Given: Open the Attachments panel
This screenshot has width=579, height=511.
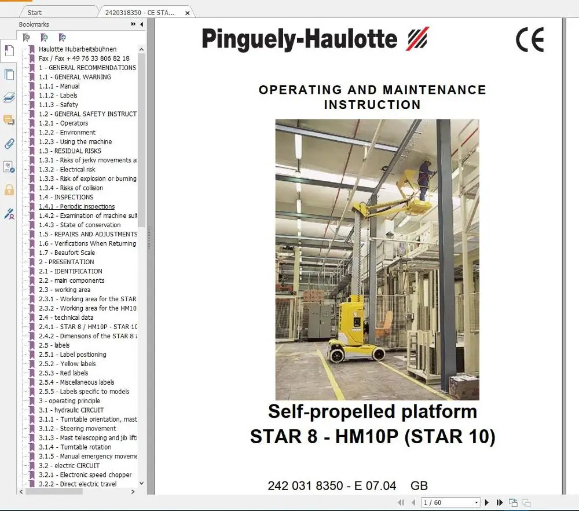Looking at the screenshot, I should (x=9, y=144).
